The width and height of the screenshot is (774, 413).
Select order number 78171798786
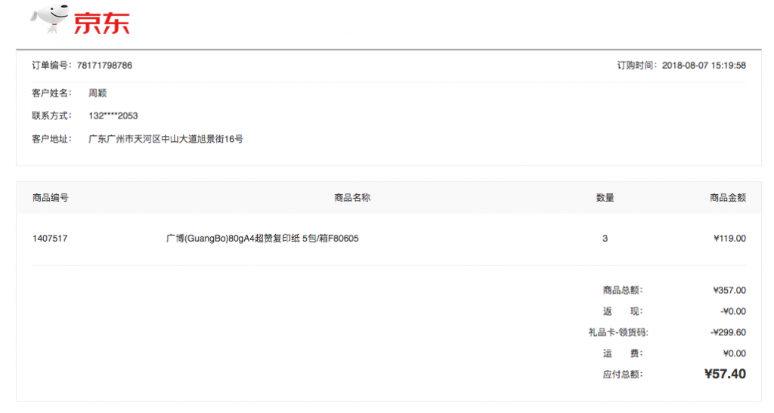click(104, 66)
